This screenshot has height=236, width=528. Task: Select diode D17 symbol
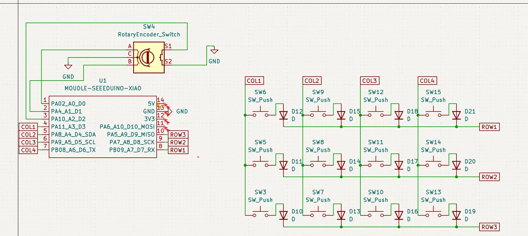click(x=399, y=165)
